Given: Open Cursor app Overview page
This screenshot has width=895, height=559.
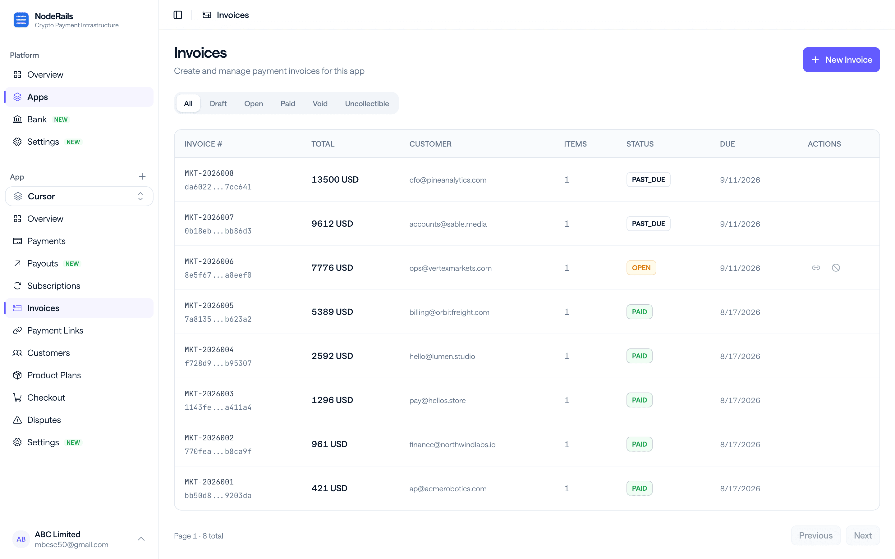Looking at the screenshot, I should 79,219.
